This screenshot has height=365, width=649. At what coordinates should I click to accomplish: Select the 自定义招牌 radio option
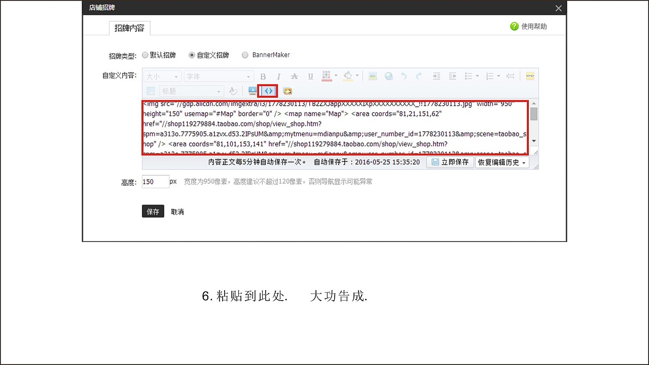tap(192, 55)
